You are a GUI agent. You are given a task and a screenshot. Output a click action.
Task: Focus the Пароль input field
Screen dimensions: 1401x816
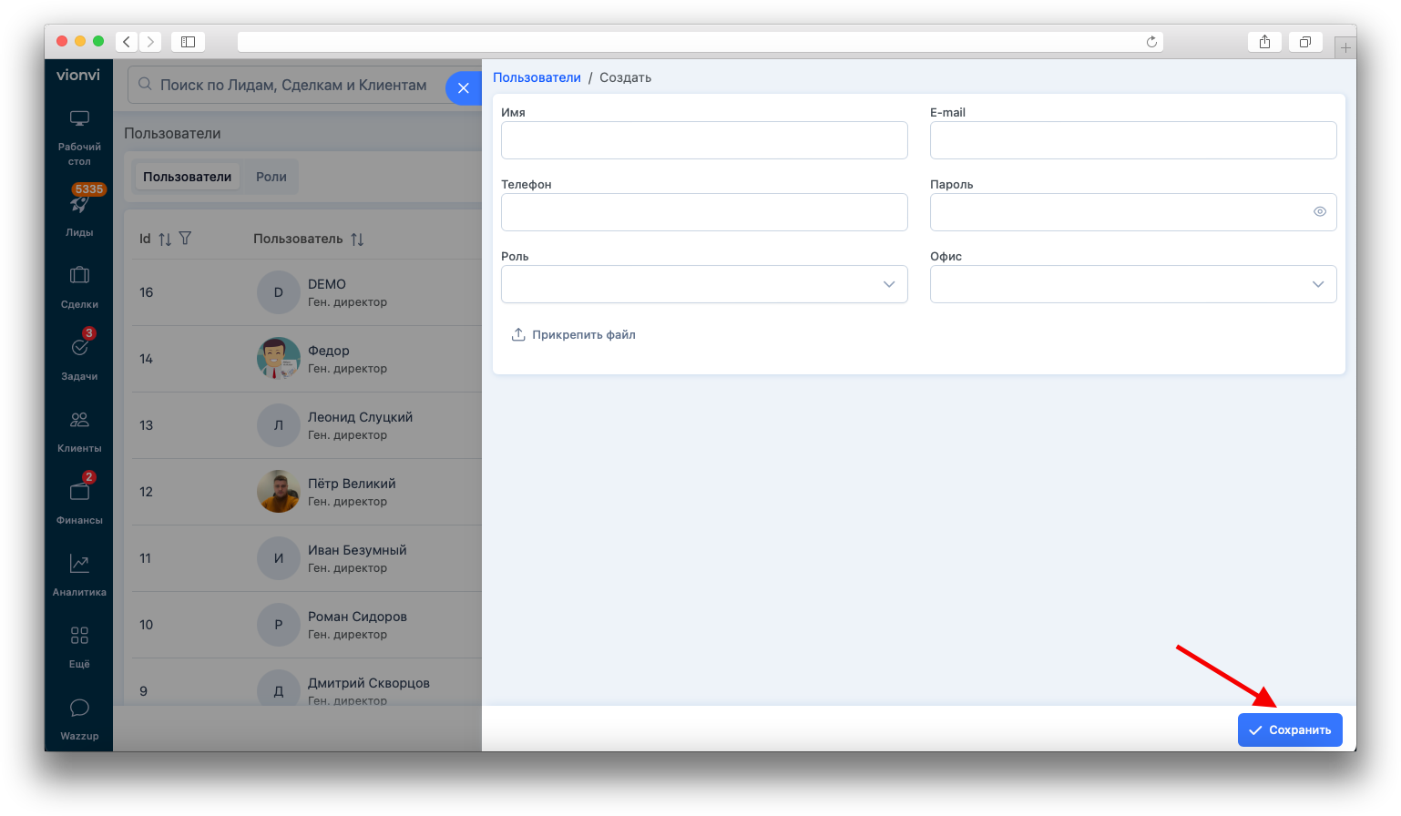[1133, 212]
